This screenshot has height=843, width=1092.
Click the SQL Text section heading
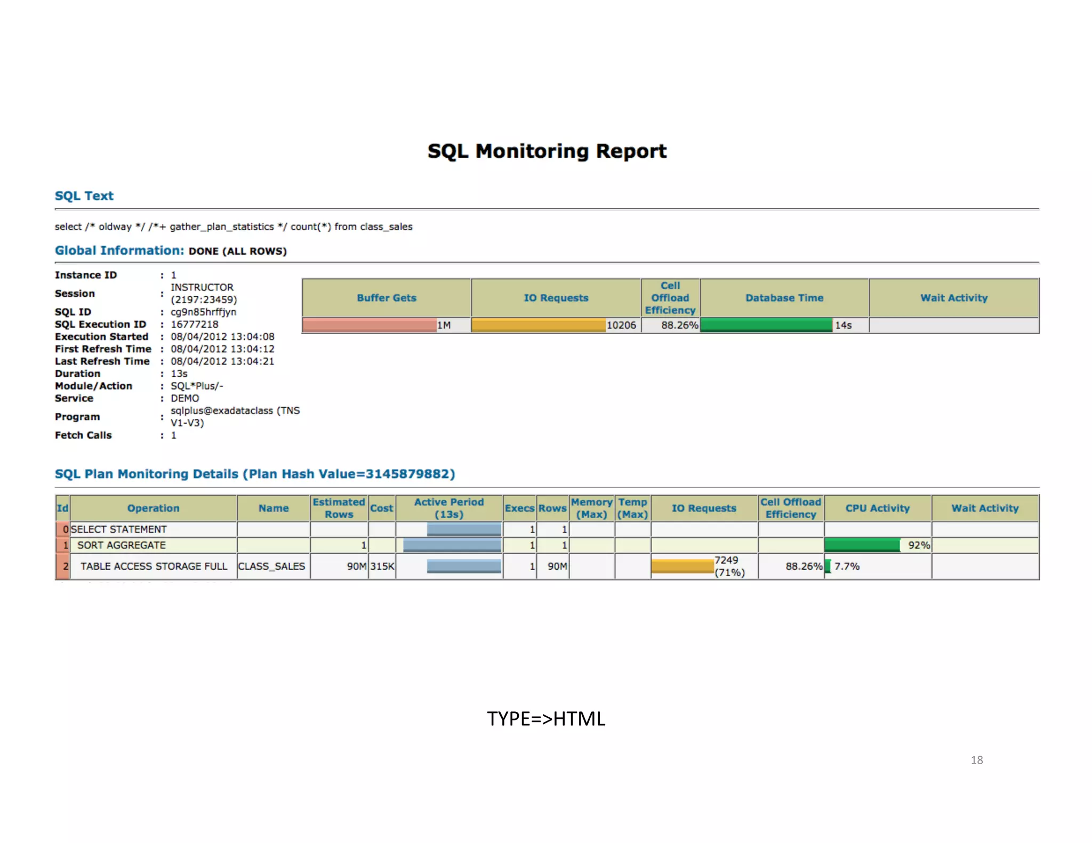(84, 196)
